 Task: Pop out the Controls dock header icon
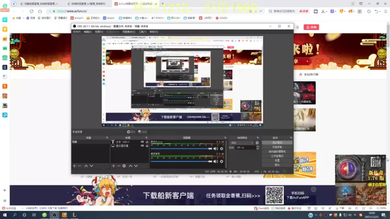click(291, 138)
